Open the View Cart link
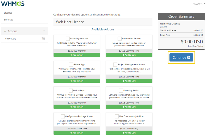207x136 pixels. point(24,39)
